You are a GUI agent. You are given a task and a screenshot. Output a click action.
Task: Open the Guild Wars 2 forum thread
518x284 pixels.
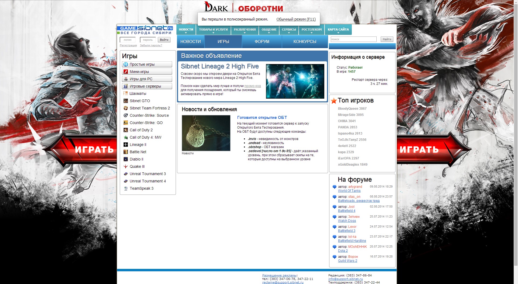[347, 261]
